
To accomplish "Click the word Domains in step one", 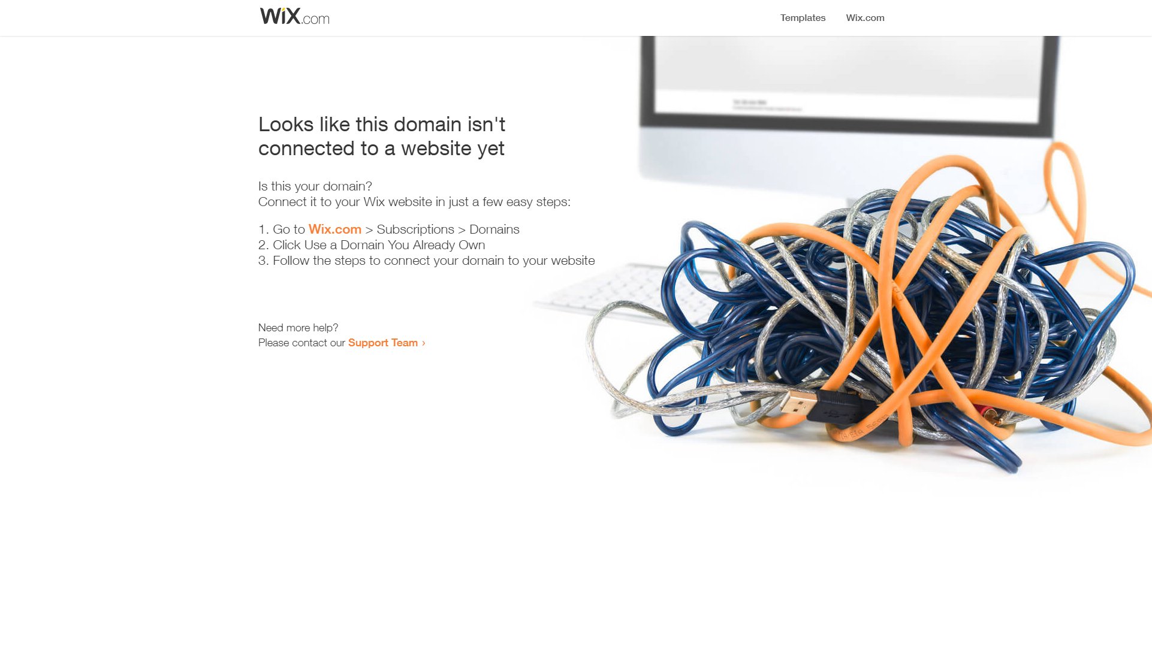I will (494, 229).
